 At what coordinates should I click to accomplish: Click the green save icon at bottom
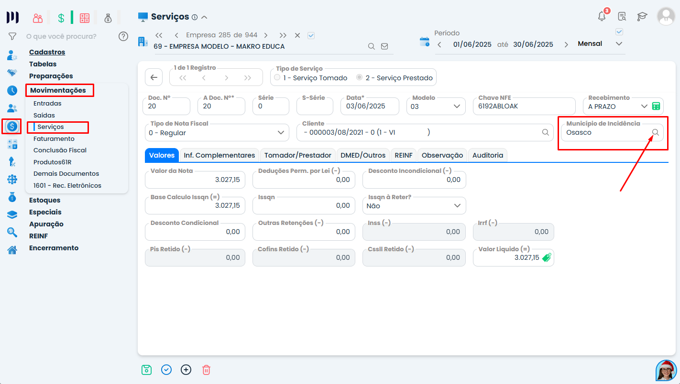(146, 370)
